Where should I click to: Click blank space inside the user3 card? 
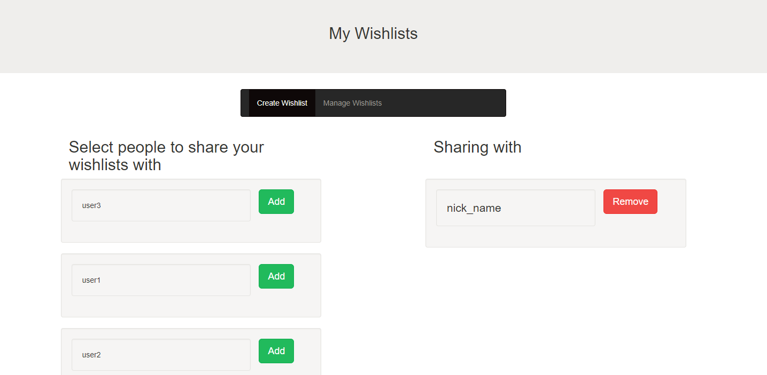pos(307,229)
